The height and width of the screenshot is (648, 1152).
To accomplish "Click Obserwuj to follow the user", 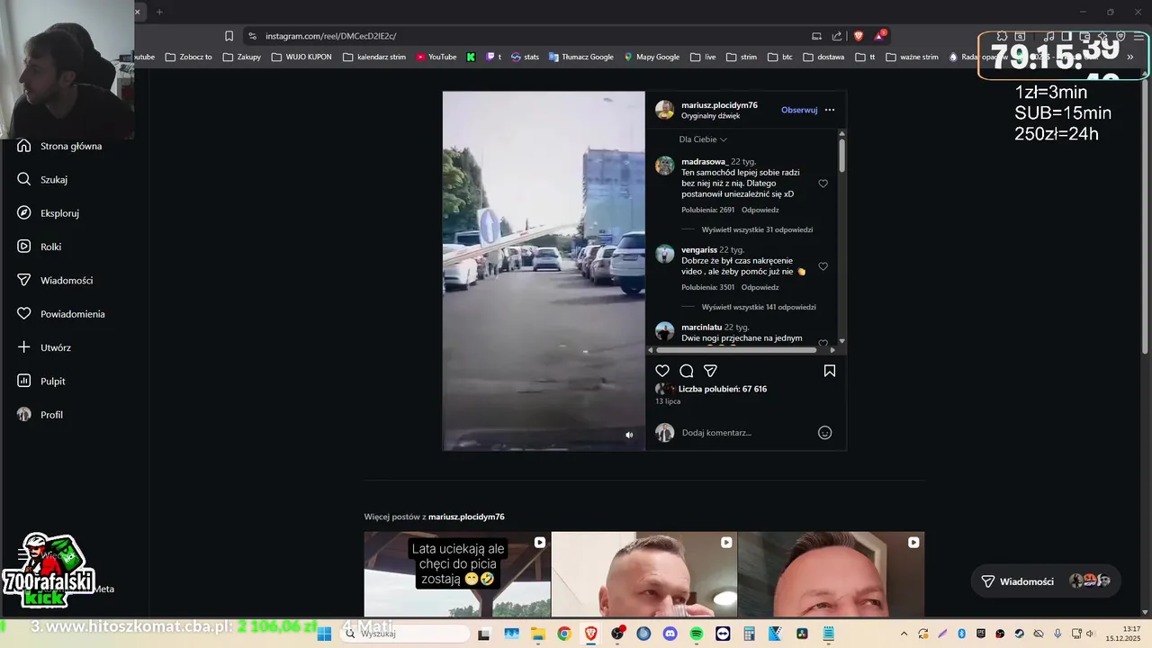I will 799,110.
